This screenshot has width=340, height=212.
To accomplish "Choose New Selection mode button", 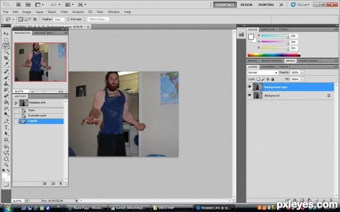I will (20, 19).
